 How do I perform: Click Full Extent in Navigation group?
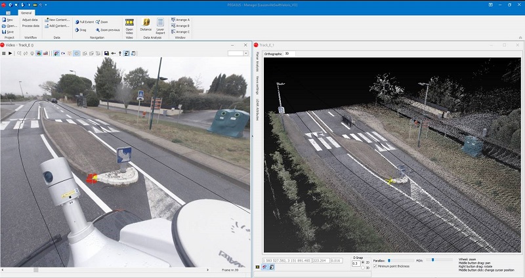click(x=84, y=22)
